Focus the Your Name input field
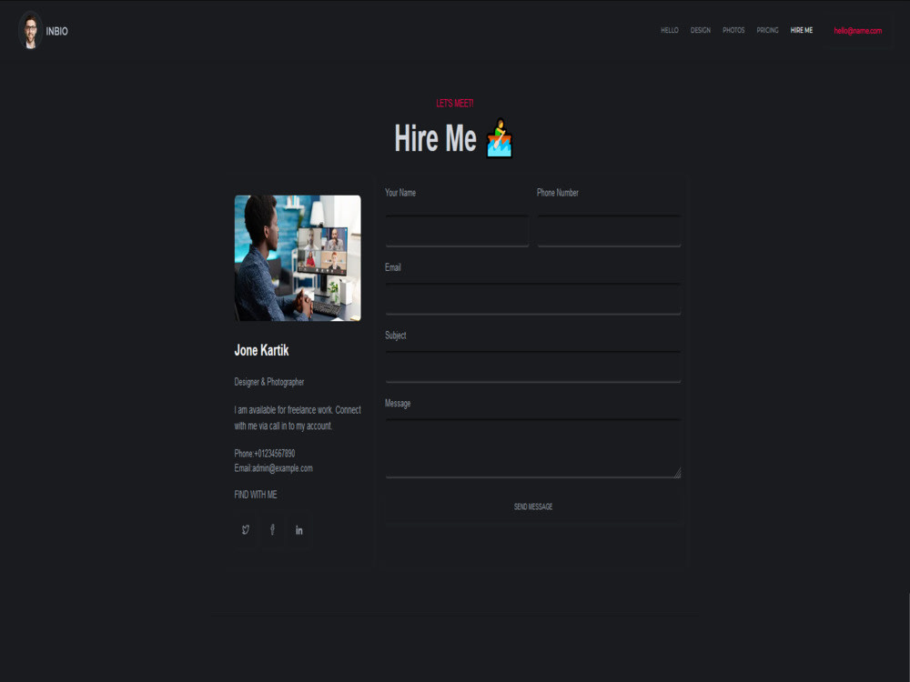910x682 pixels. pyautogui.click(x=457, y=231)
